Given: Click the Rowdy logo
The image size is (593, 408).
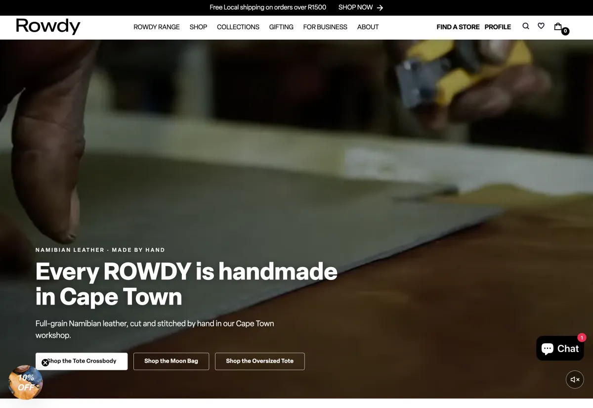Looking at the screenshot, I should 48,26.
